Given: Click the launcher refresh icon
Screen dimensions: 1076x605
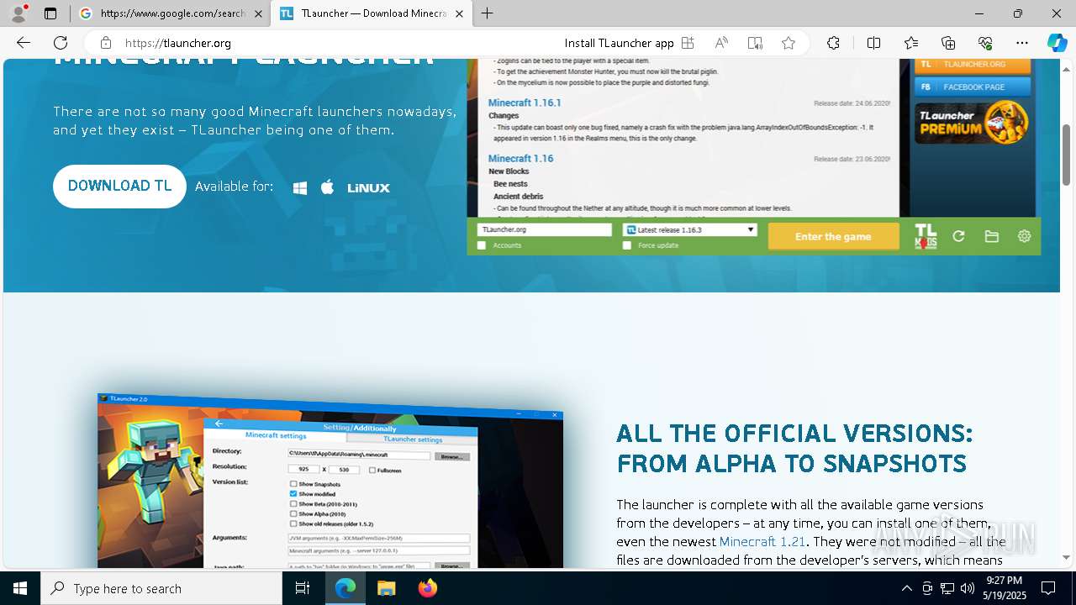Looking at the screenshot, I should pyautogui.click(x=958, y=236).
